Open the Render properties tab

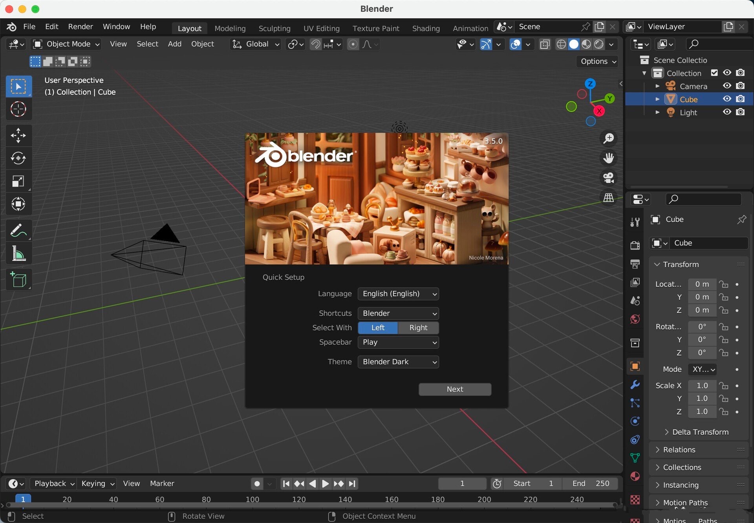635,245
